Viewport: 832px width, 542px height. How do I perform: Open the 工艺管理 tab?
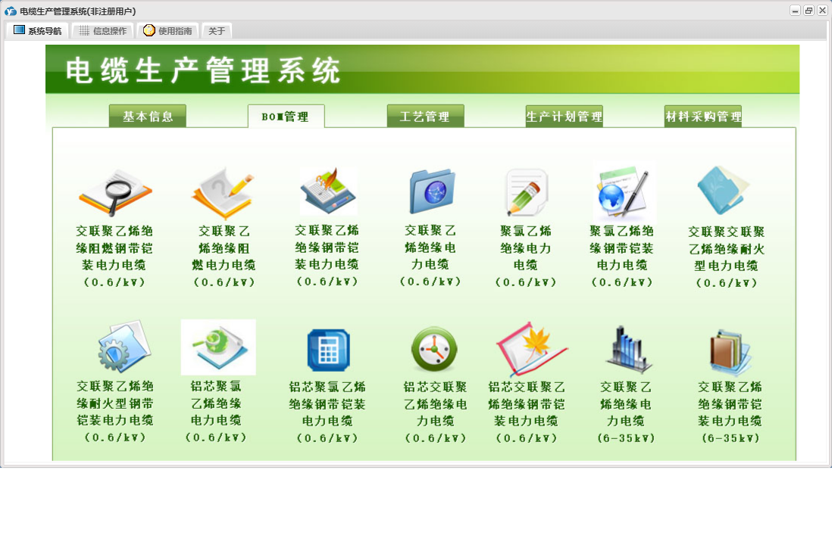tap(426, 116)
